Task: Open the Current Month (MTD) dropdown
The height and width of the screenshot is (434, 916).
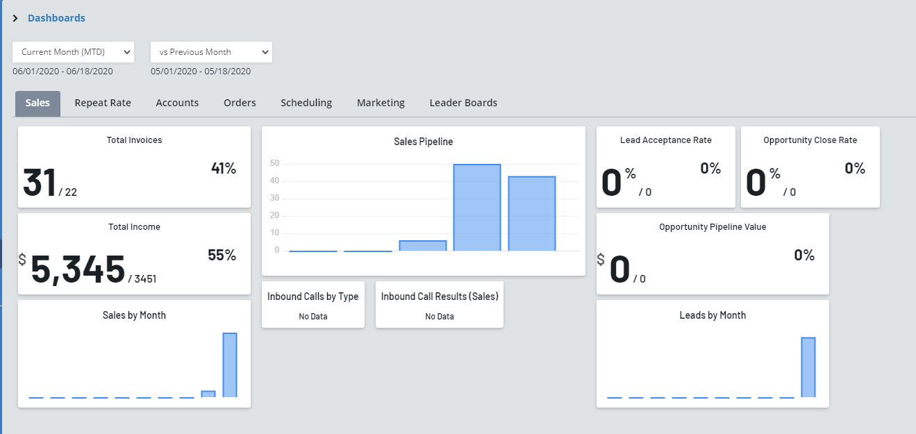Action: coord(73,52)
